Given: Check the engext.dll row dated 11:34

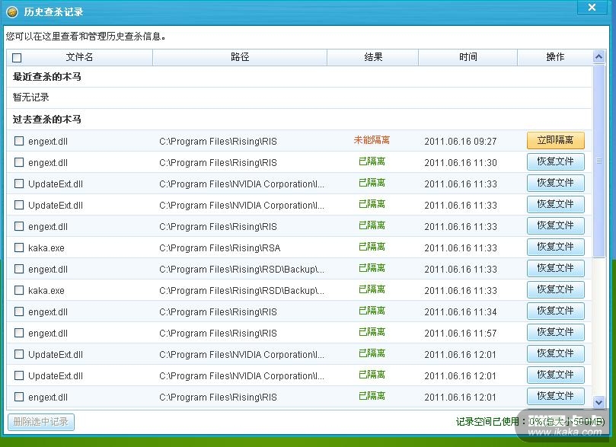Looking at the screenshot, I should click(x=19, y=311).
